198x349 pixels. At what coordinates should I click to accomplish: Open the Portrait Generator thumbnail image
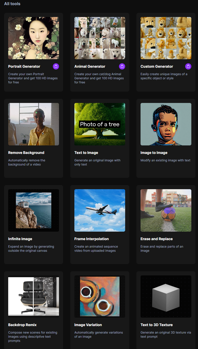tap(34, 38)
